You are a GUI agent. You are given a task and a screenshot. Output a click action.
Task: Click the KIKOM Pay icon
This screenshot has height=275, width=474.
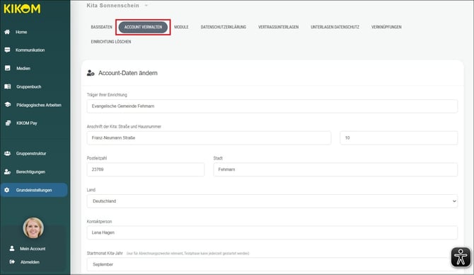point(8,123)
